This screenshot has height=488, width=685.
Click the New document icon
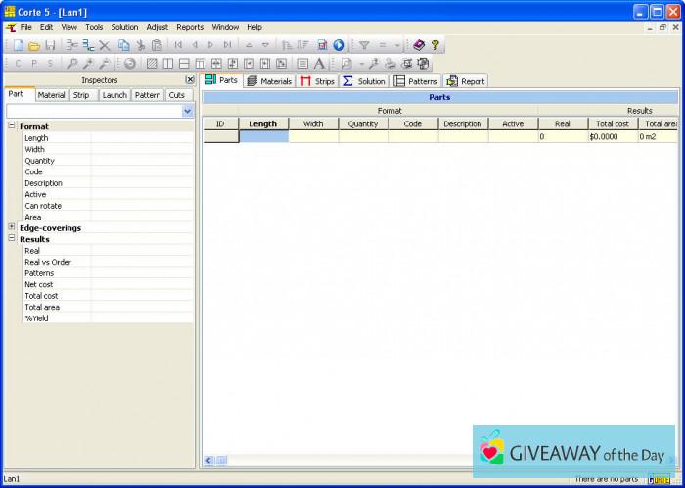[x=19, y=45]
